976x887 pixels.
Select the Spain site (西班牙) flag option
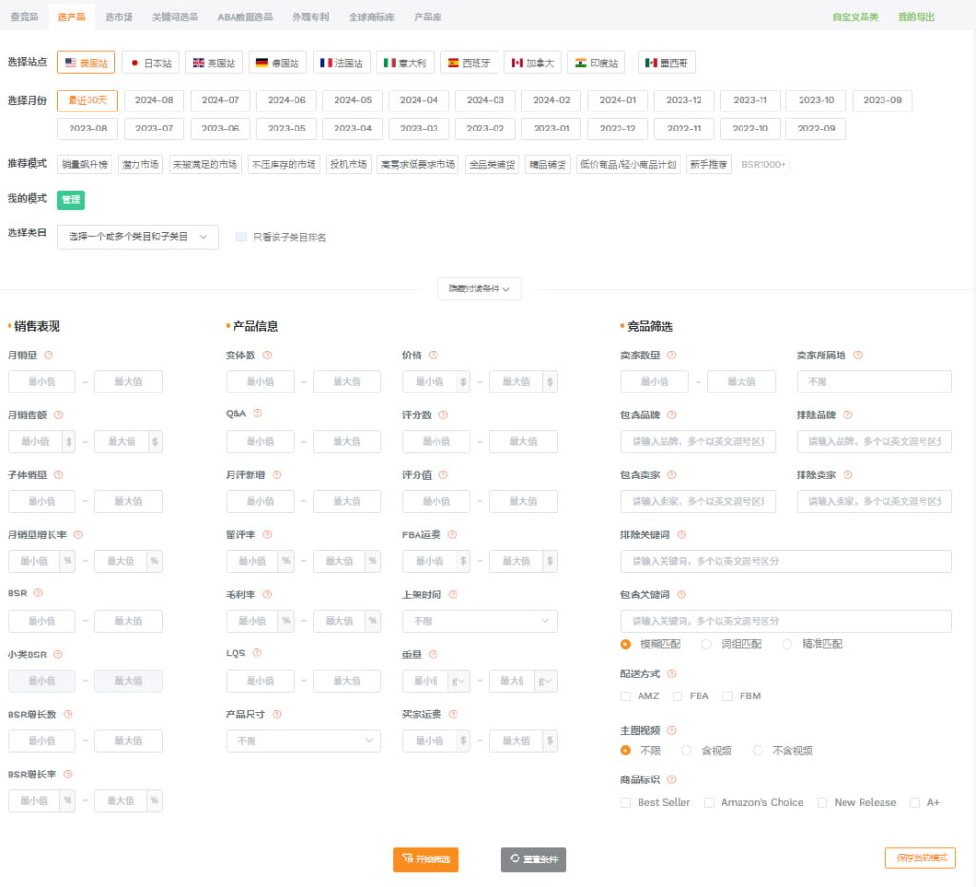pyautogui.click(x=470, y=63)
